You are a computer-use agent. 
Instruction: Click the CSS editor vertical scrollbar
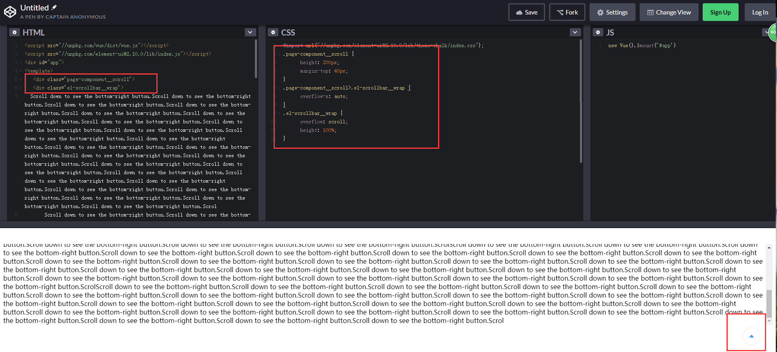581,101
